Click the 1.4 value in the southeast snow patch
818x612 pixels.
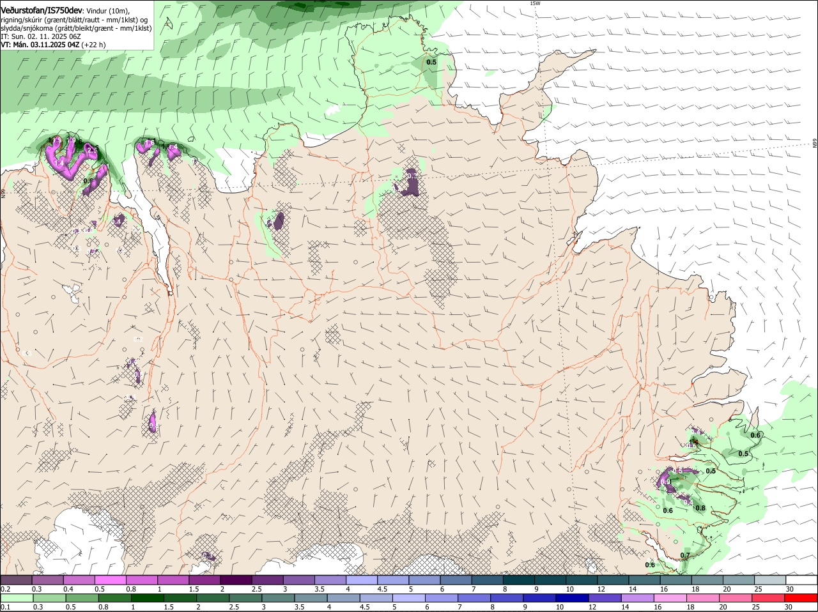pos(693,441)
